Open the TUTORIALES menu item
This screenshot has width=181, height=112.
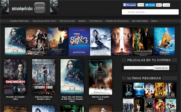[96, 21]
